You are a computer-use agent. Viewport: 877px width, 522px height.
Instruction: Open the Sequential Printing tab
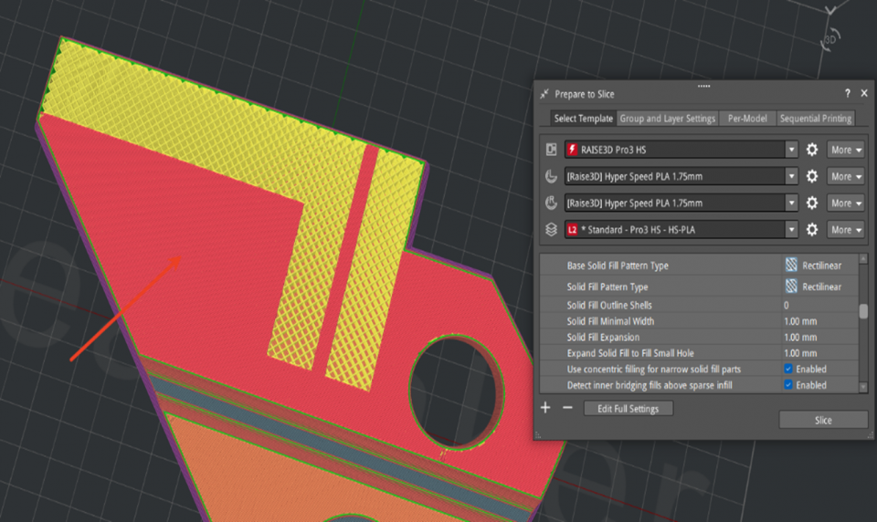pos(815,119)
